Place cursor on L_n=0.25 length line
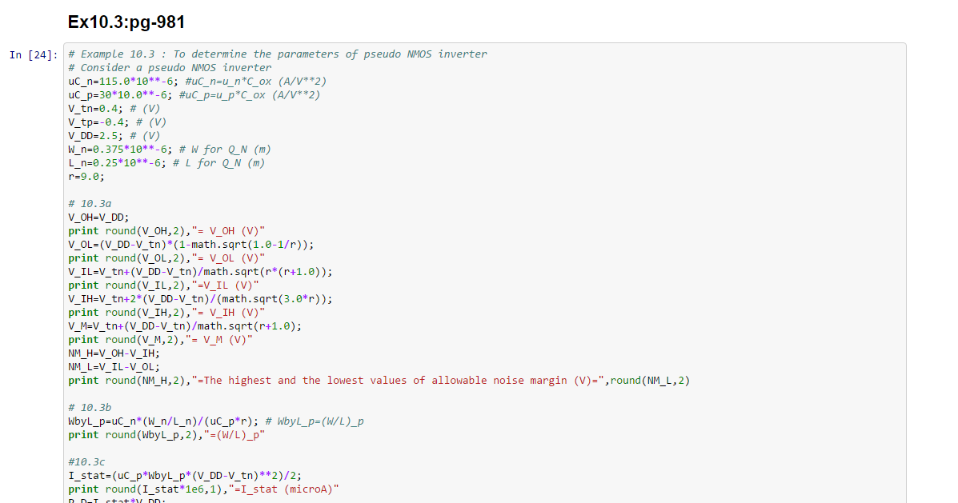This screenshot has height=503, width=958. [166, 163]
